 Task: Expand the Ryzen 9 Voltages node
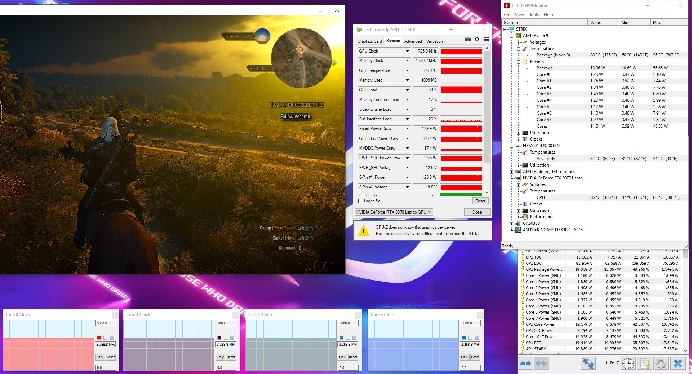pyautogui.click(x=518, y=42)
